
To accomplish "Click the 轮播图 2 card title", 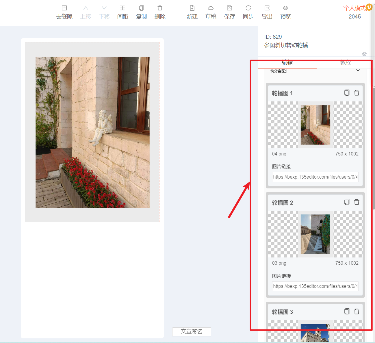I will click(x=282, y=203).
